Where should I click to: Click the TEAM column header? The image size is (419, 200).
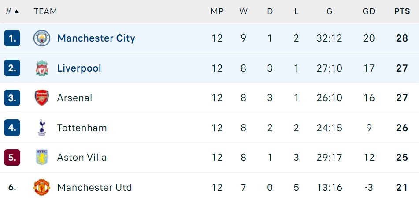point(45,11)
